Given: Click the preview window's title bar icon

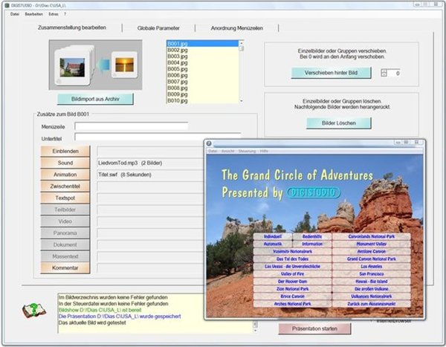Looking at the screenshot, I should 209,143.
